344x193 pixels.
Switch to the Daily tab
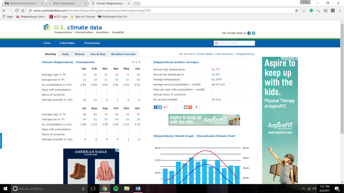(65, 54)
